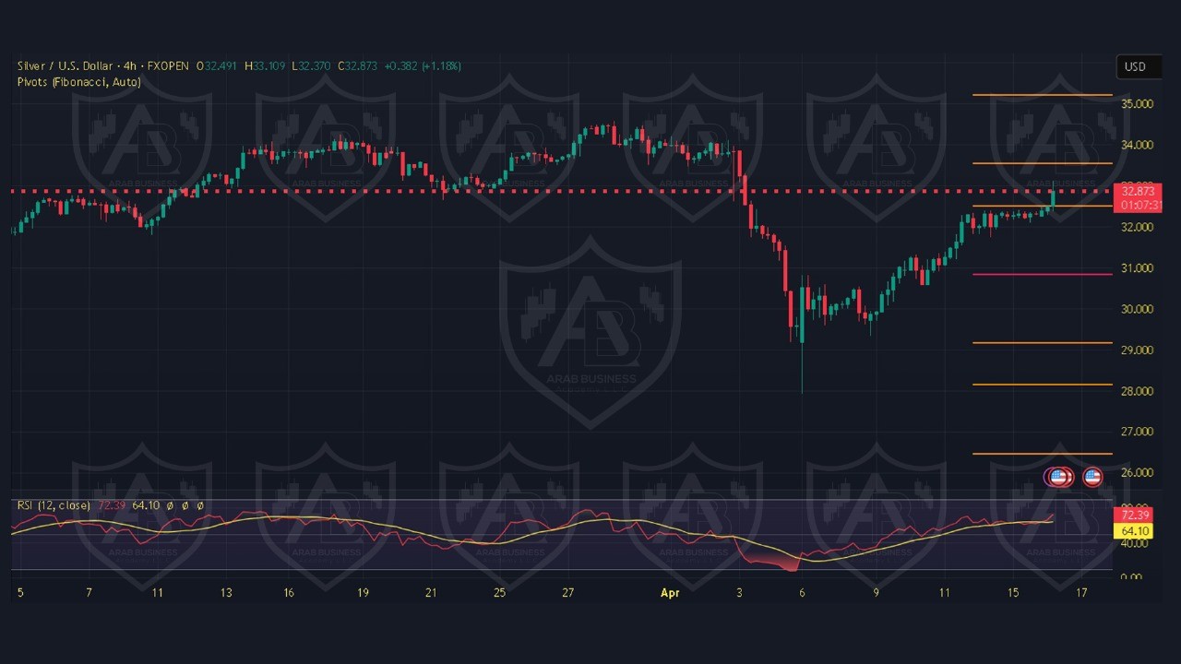The image size is (1181, 664).
Task: Click the pink central pivot line
Action: [x=1043, y=274]
